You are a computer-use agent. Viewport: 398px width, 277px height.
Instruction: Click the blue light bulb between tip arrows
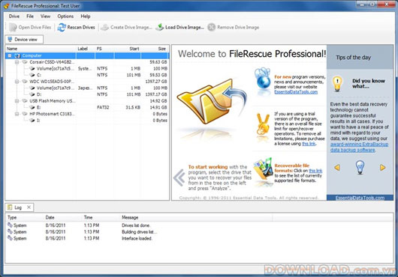click(360, 167)
